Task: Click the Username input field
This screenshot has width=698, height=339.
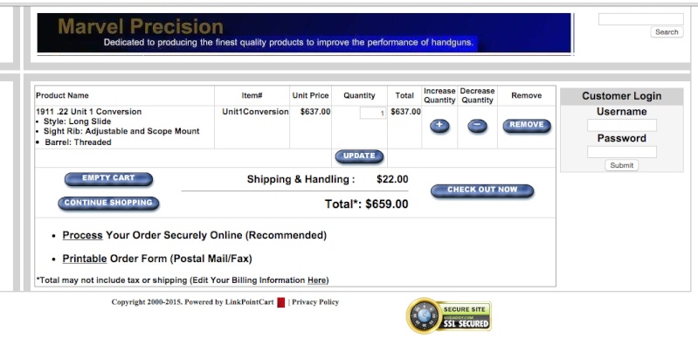Action: [621, 125]
